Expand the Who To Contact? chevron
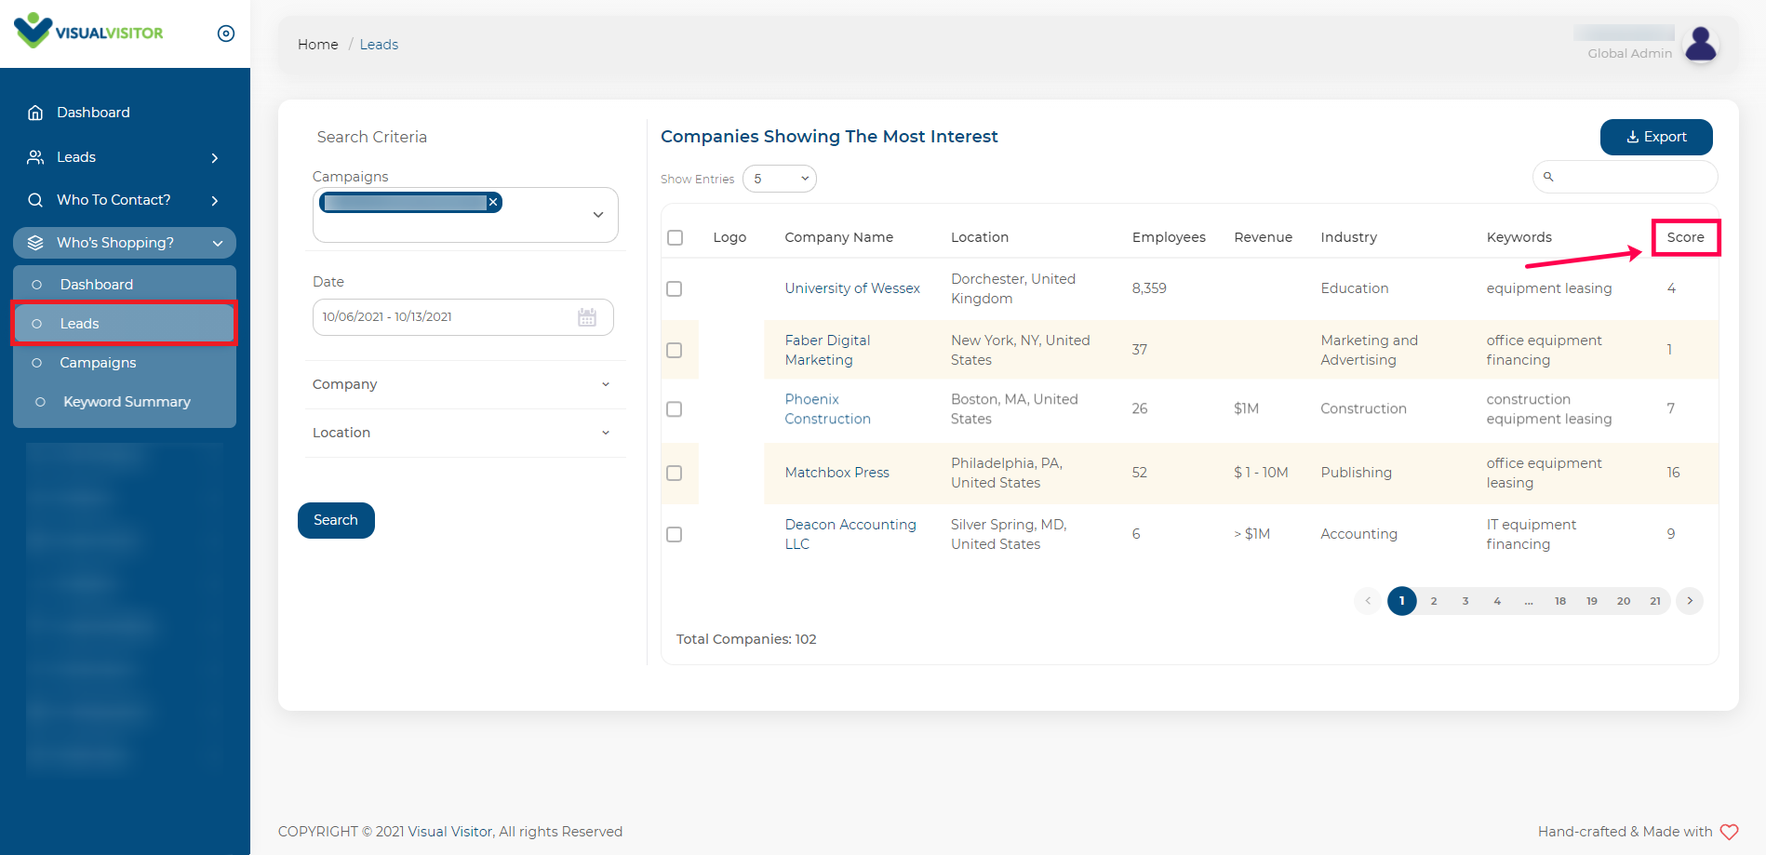This screenshot has width=1766, height=855. pyautogui.click(x=215, y=201)
